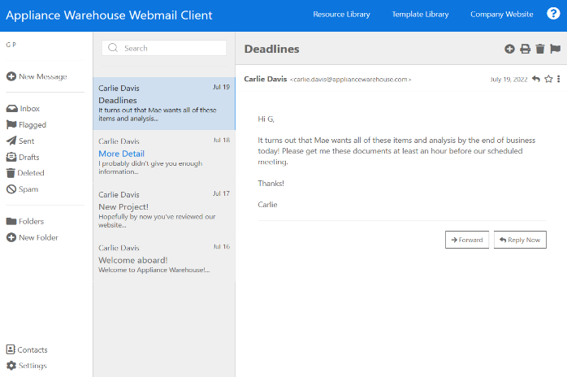Open the Sent folder
The height and width of the screenshot is (377, 567).
[20, 141]
